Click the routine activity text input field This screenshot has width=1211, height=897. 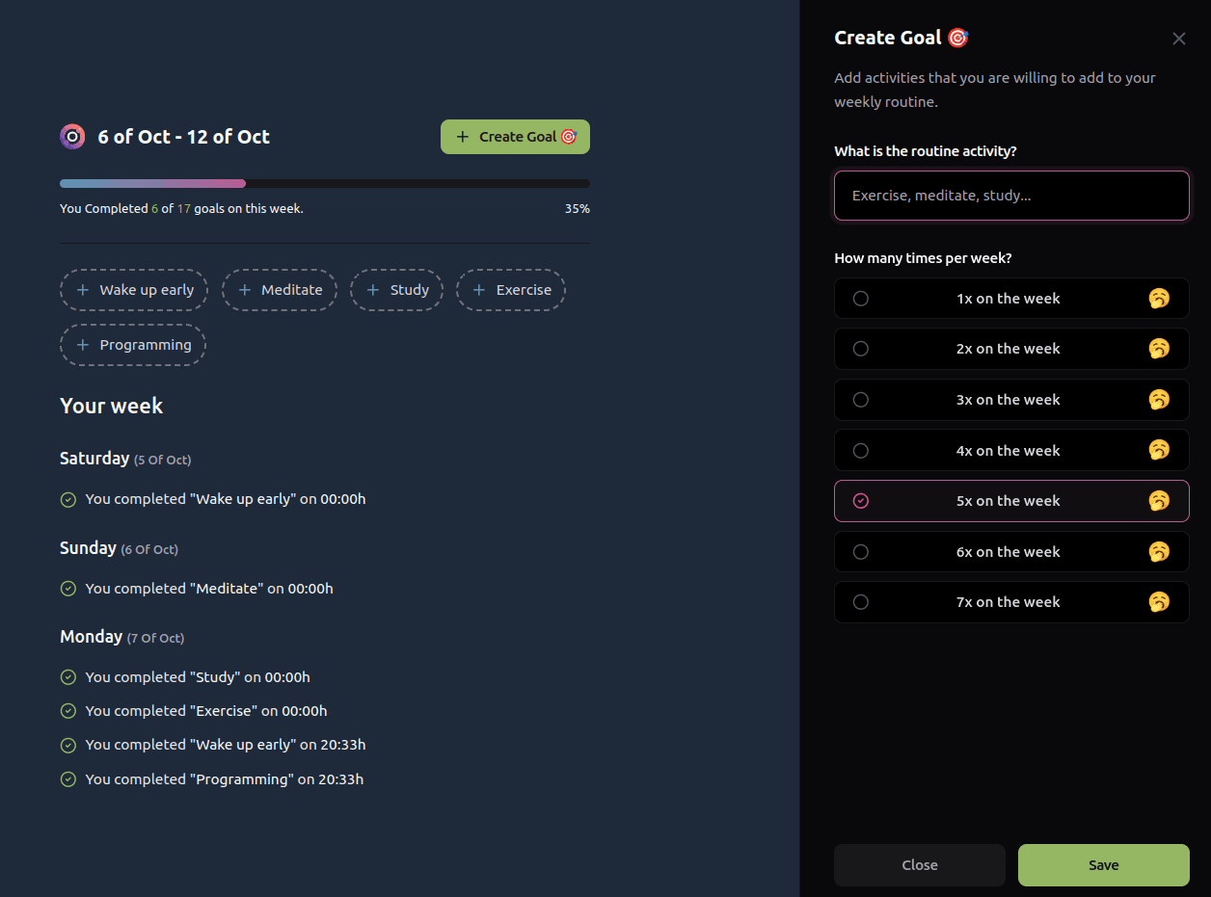point(1011,195)
